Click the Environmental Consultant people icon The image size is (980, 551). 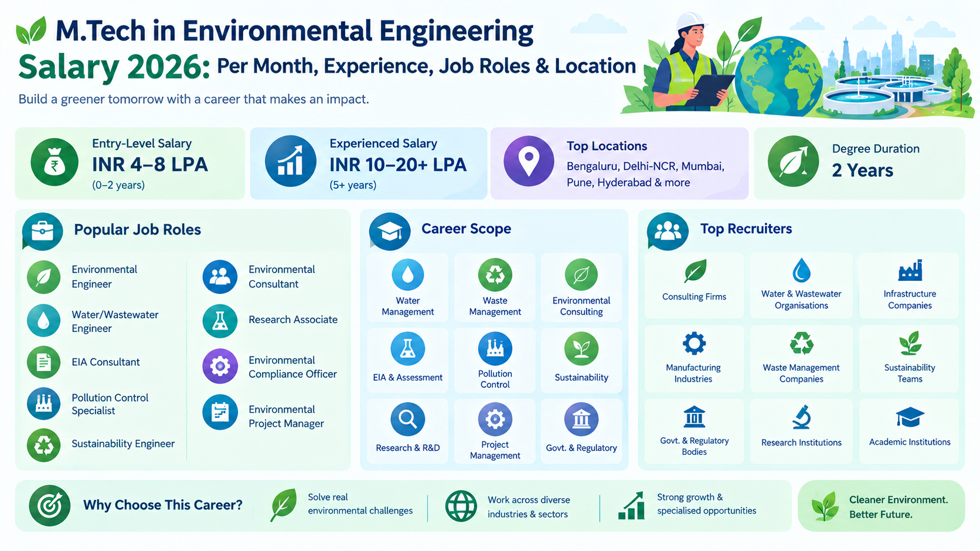point(220,277)
